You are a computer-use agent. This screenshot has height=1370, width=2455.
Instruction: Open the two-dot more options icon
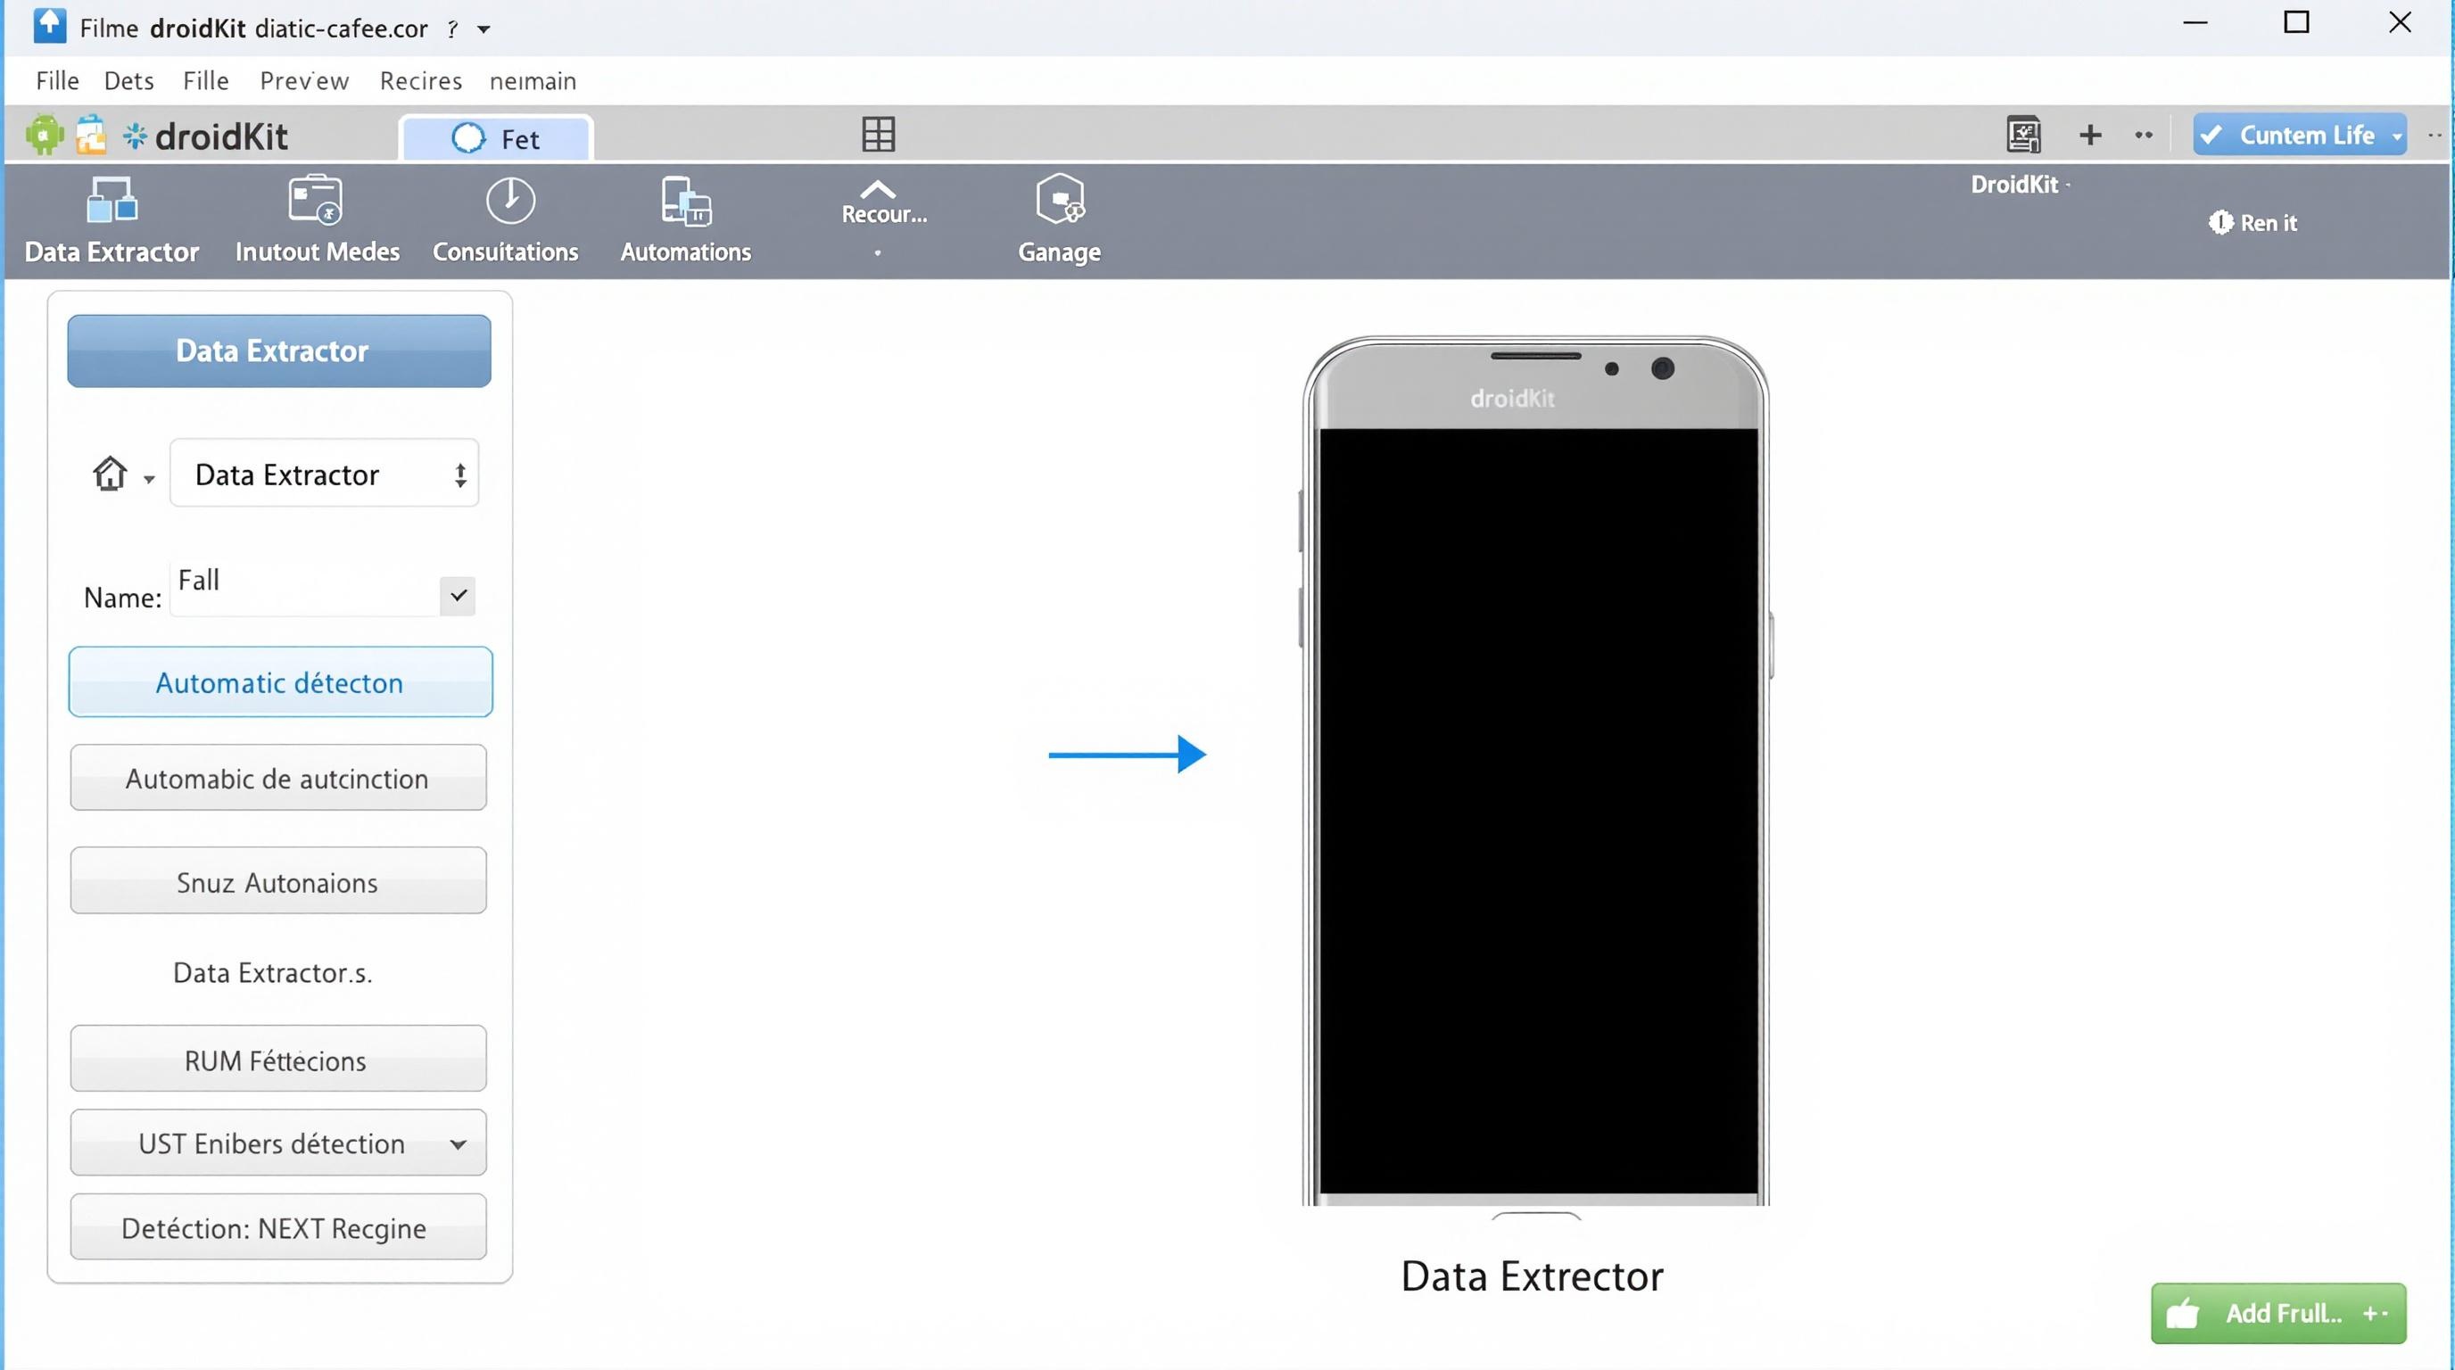coord(2144,136)
